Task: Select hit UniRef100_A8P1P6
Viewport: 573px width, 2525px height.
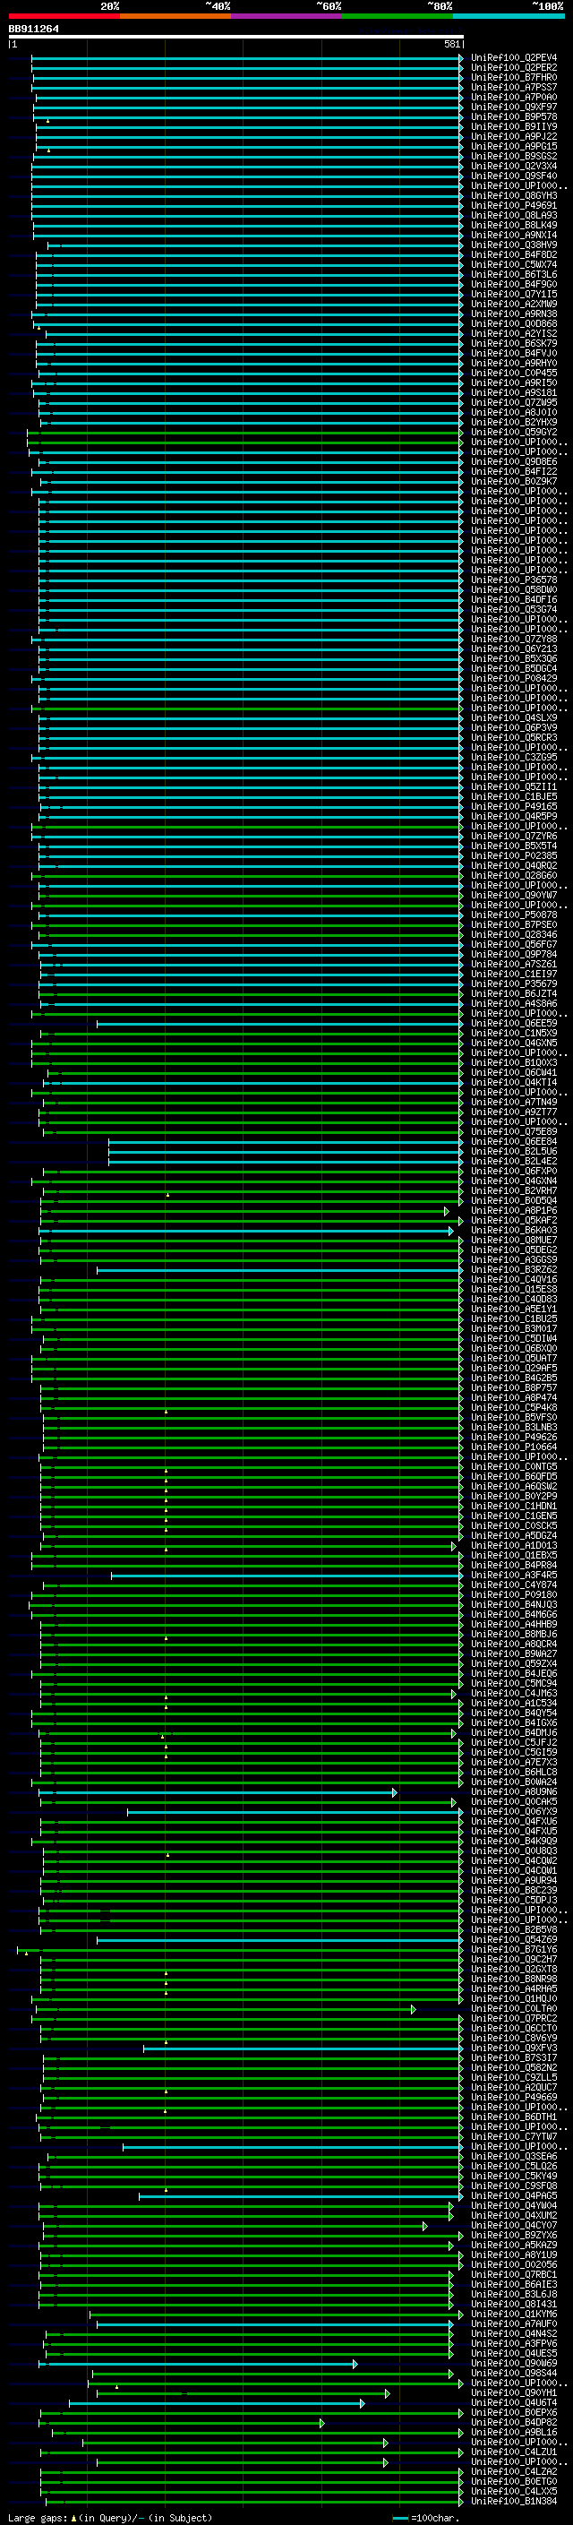Action: pos(514,1211)
